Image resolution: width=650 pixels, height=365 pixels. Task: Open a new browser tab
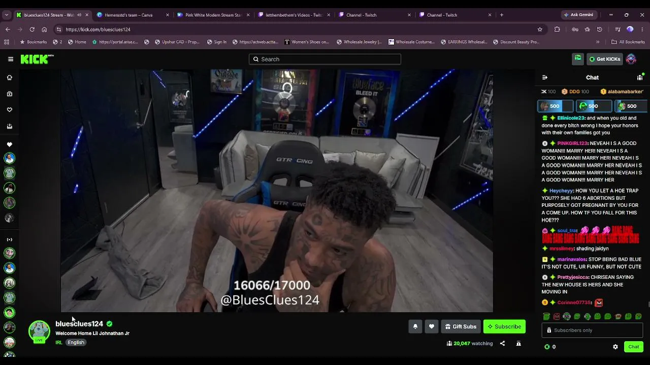click(502, 15)
